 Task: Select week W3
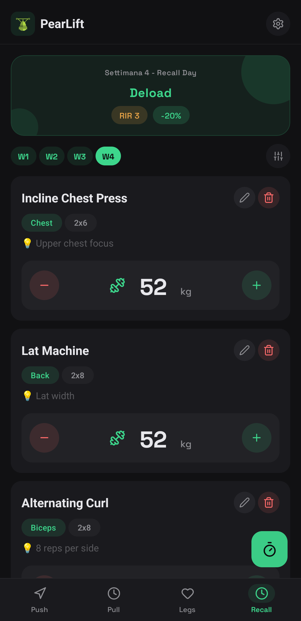tap(80, 156)
